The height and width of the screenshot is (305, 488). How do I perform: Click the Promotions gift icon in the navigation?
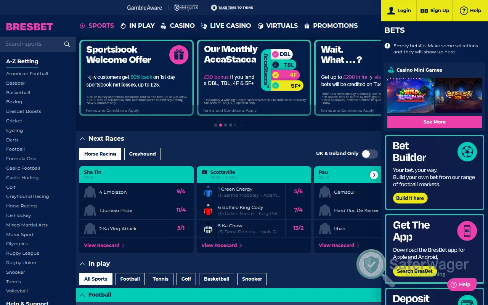pos(308,26)
